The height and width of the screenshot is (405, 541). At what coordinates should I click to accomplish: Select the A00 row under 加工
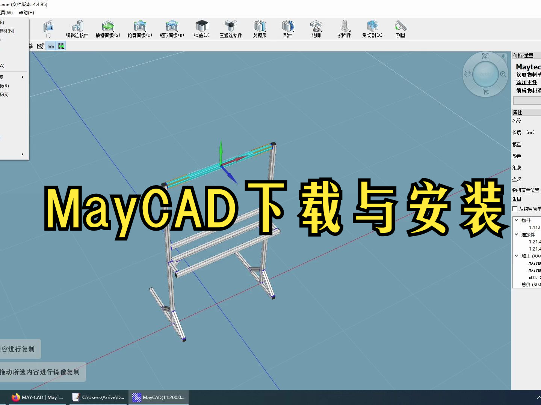(535, 277)
